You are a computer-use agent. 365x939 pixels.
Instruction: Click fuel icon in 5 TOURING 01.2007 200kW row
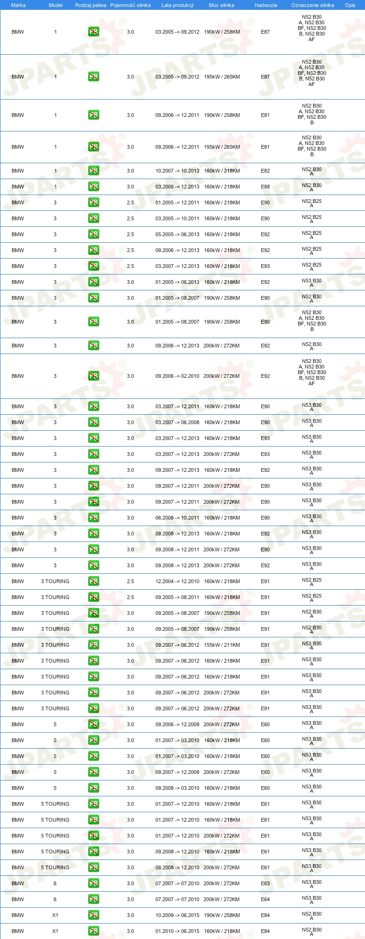point(93,836)
